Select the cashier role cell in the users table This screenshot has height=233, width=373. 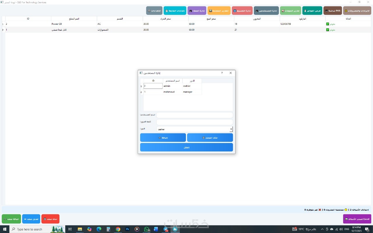(x=192, y=86)
